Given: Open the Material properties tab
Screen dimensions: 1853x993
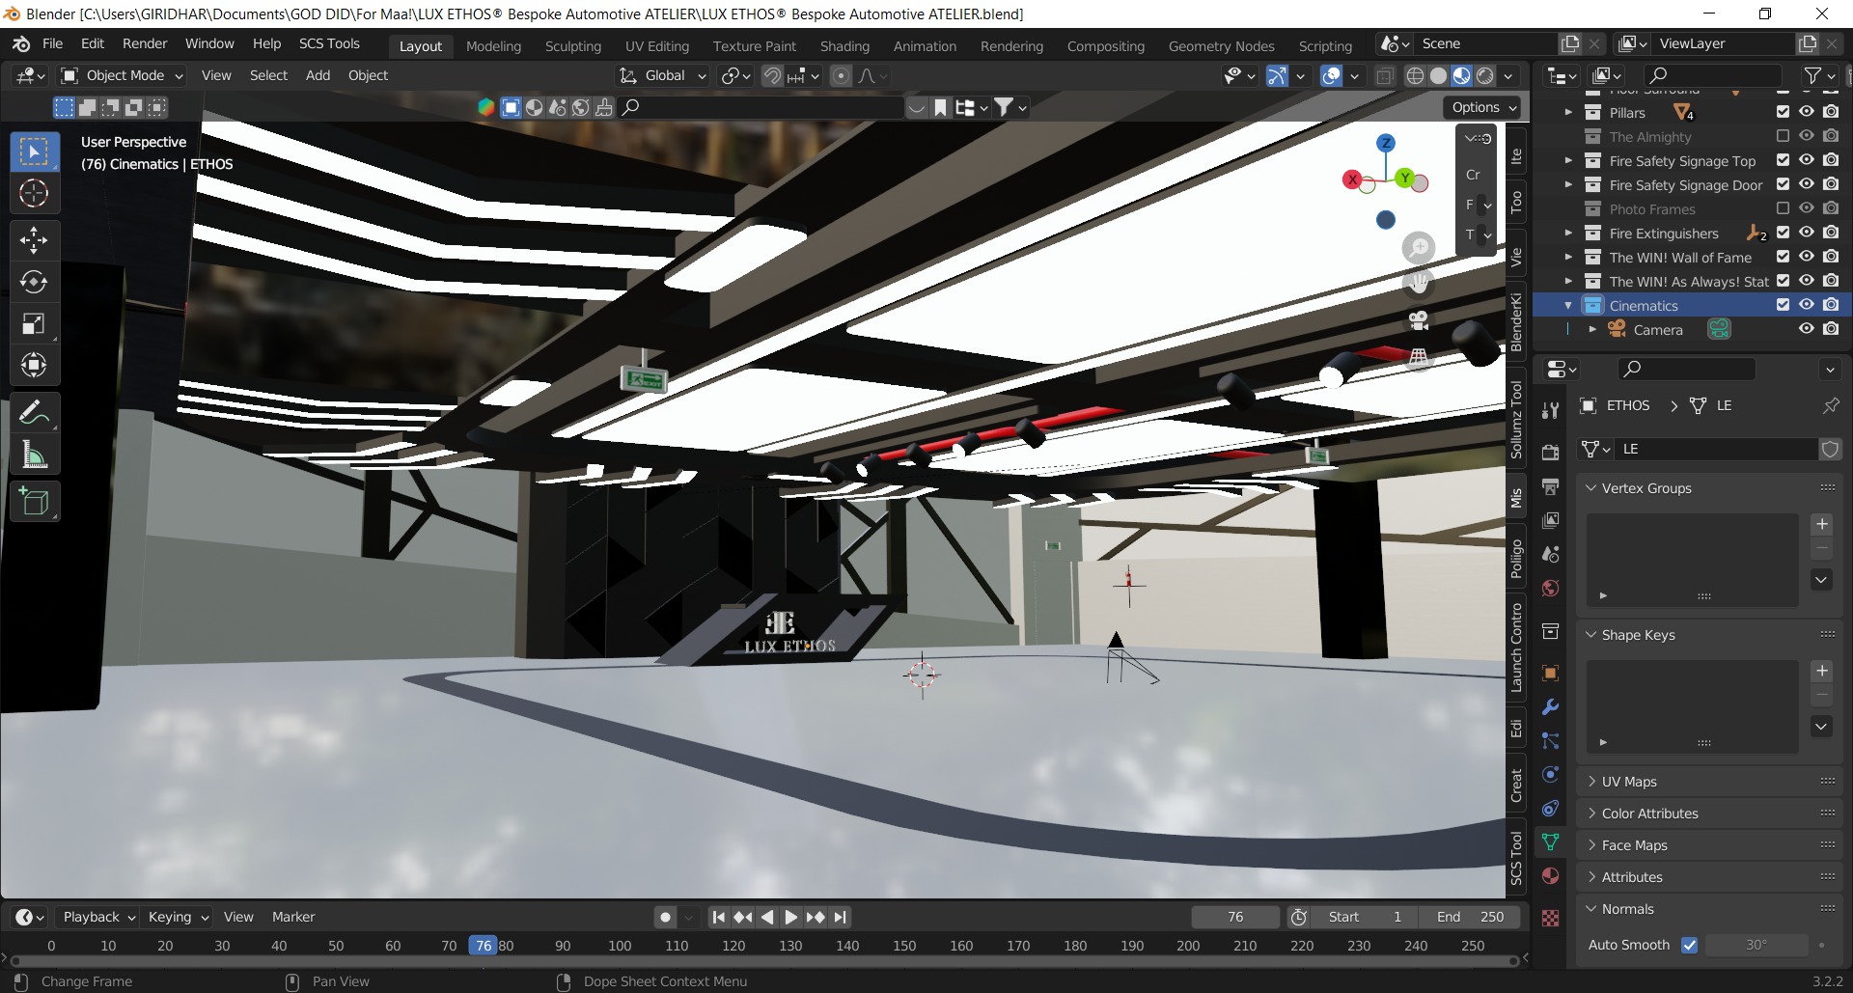Looking at the screenshot, I should tap(1550, 875).
